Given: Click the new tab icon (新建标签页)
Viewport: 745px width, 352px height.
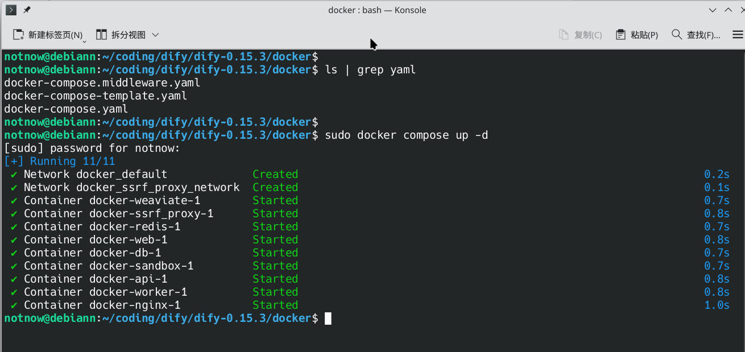Looking at the screenshot, I should (x=19, y=35).
